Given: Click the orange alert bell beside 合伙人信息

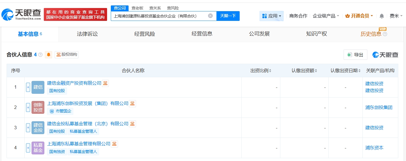Looking at the screenshot, I should (x=49, y=55).
